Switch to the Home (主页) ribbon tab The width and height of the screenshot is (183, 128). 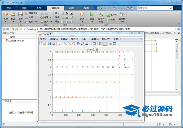(9, 8)
